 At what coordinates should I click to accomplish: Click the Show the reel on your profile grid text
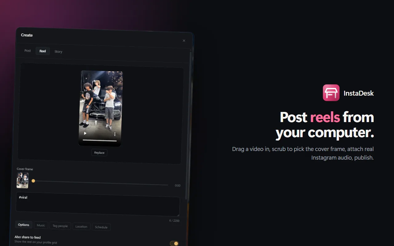pyautogui.click(x=36, y=243)
